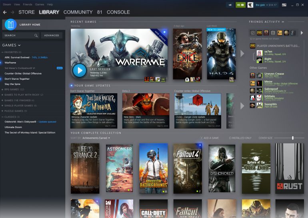Viewport: 308px width, 218px height.
Task: Go forward with the right arrow
Action: pos(12,12)
